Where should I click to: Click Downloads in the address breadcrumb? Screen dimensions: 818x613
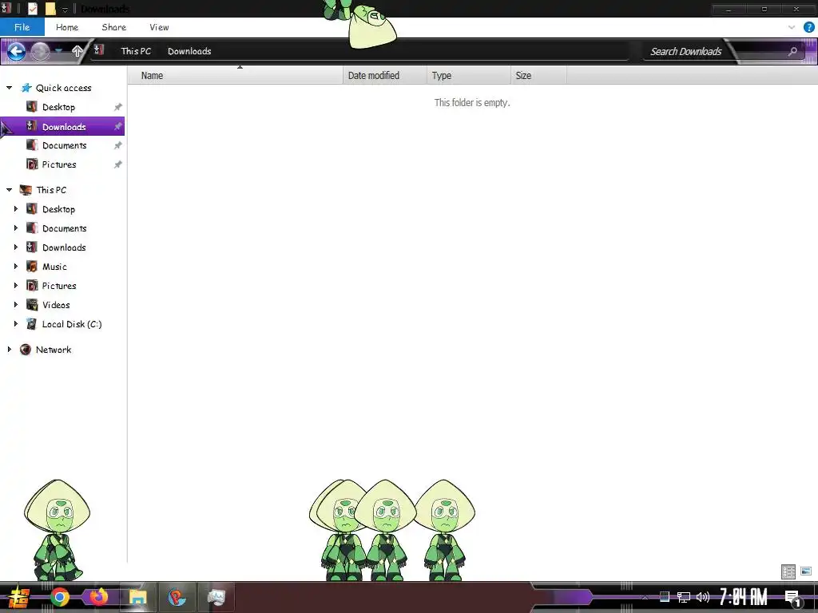(189, 51)
